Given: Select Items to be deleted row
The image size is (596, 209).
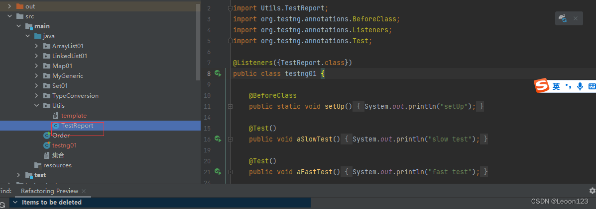Looking at the screenshot, I should (161, 203).
